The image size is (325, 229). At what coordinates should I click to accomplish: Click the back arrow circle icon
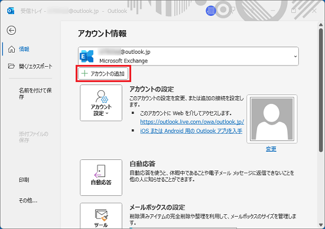coord(11,31)
